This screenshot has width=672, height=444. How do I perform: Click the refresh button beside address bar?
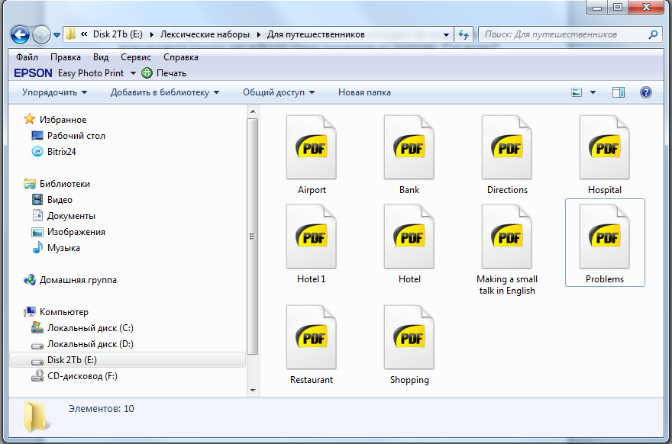point(463,34)
